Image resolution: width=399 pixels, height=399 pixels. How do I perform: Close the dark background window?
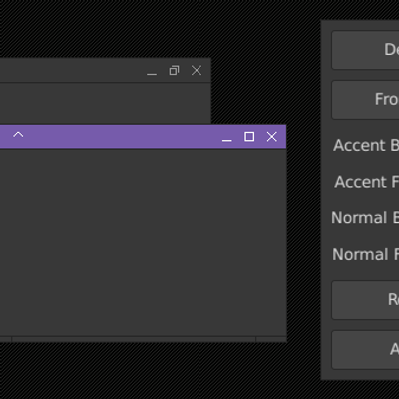pos(197,70)
